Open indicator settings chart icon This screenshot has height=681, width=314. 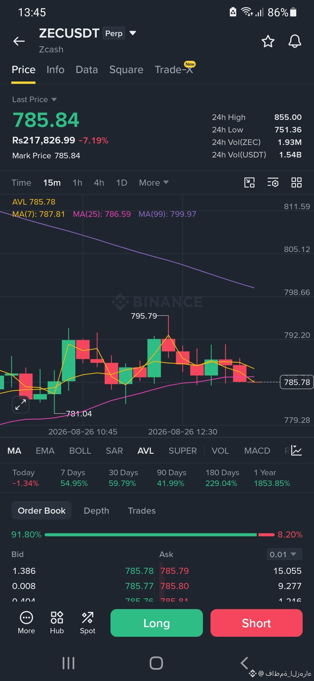tap(297, 451)
